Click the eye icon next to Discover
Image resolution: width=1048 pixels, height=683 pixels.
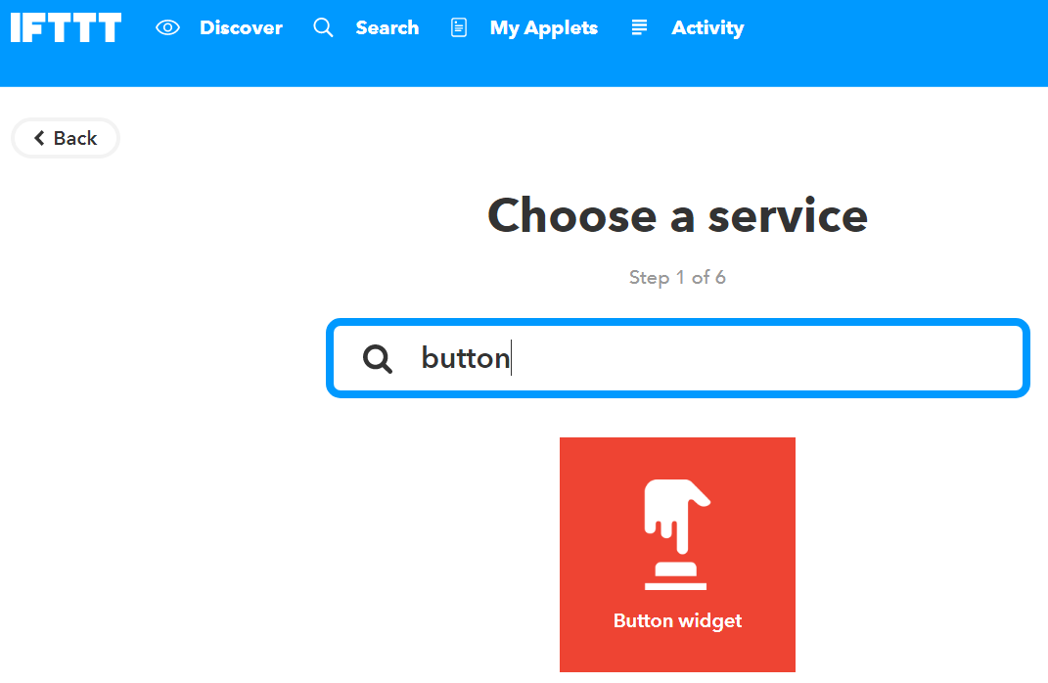(167, 27)
